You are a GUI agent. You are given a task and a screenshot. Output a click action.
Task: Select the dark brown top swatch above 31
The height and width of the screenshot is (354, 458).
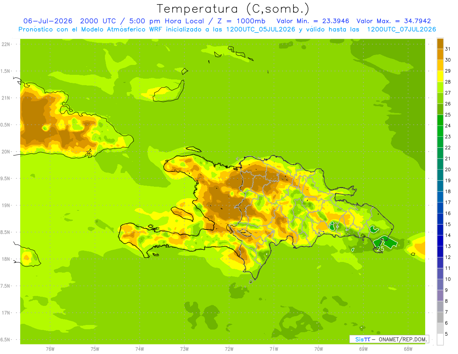440,44
